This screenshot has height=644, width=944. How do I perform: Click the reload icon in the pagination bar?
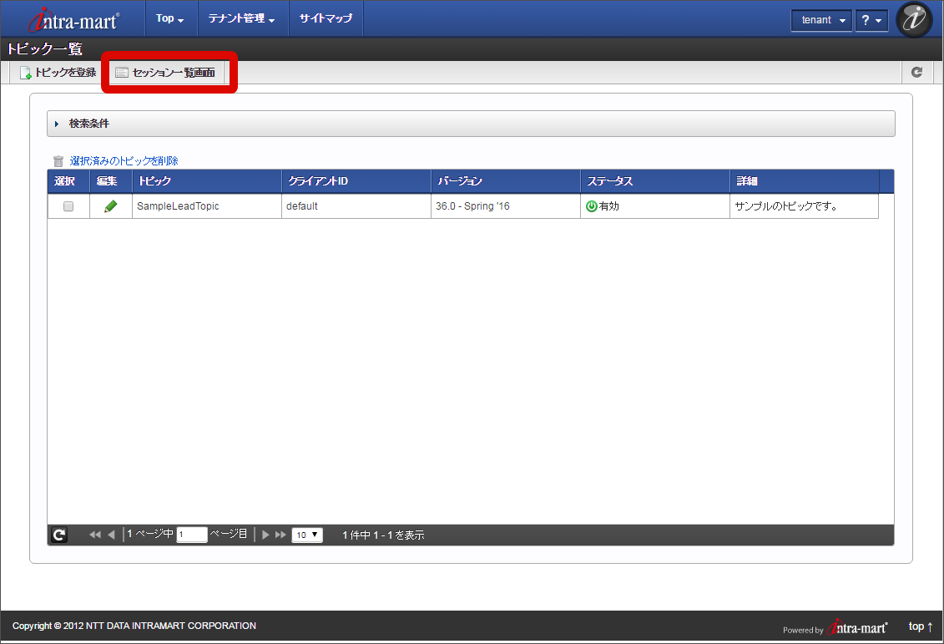click(58, 535)
